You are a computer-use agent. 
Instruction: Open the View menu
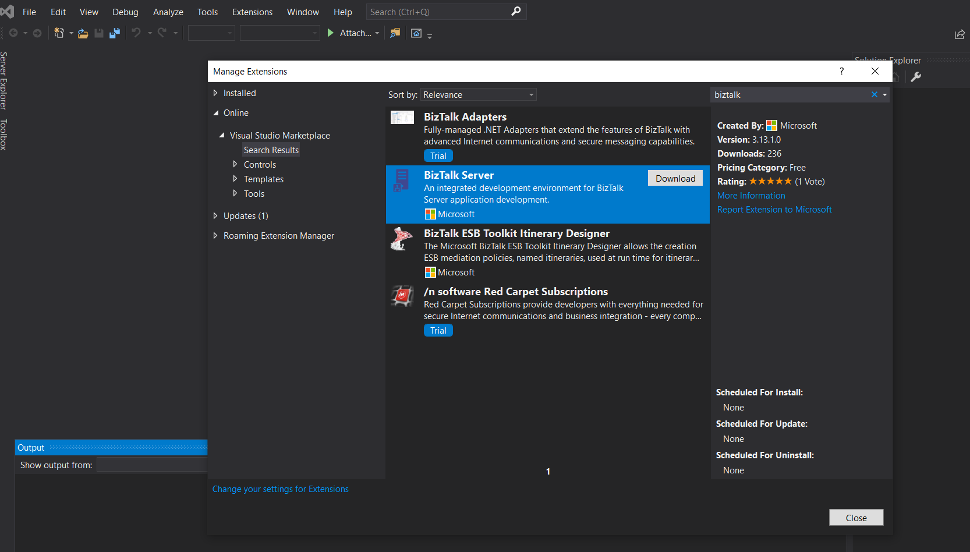pos(89,12)
